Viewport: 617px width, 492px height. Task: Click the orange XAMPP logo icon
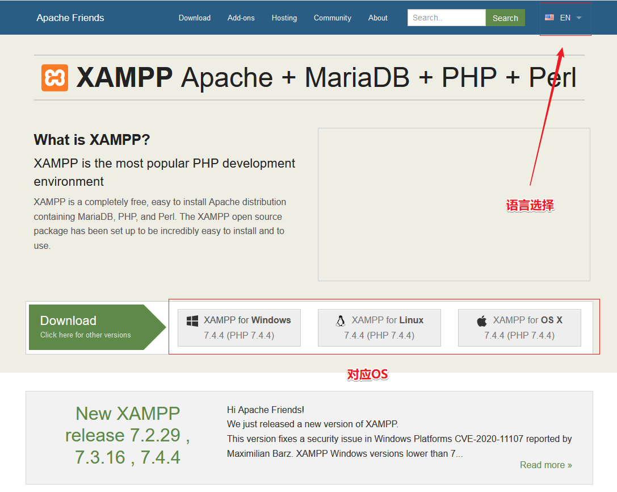coord(54,78)
